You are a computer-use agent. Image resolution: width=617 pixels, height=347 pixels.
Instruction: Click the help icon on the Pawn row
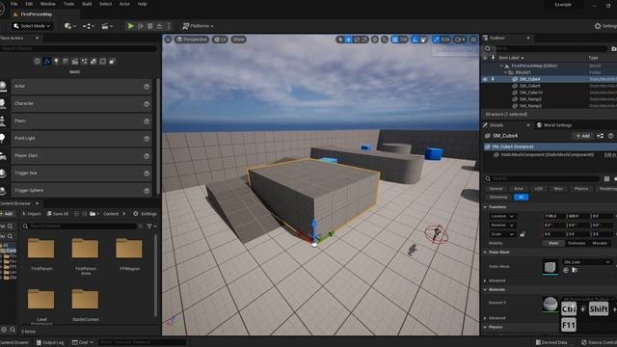(147, 121)
